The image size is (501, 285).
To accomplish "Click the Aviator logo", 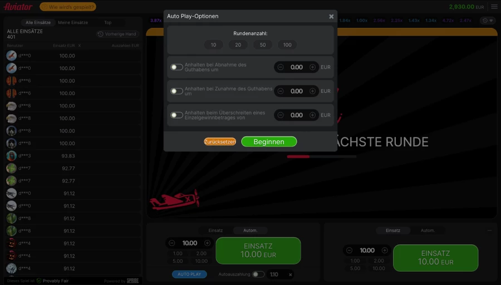I will (18, 7).
